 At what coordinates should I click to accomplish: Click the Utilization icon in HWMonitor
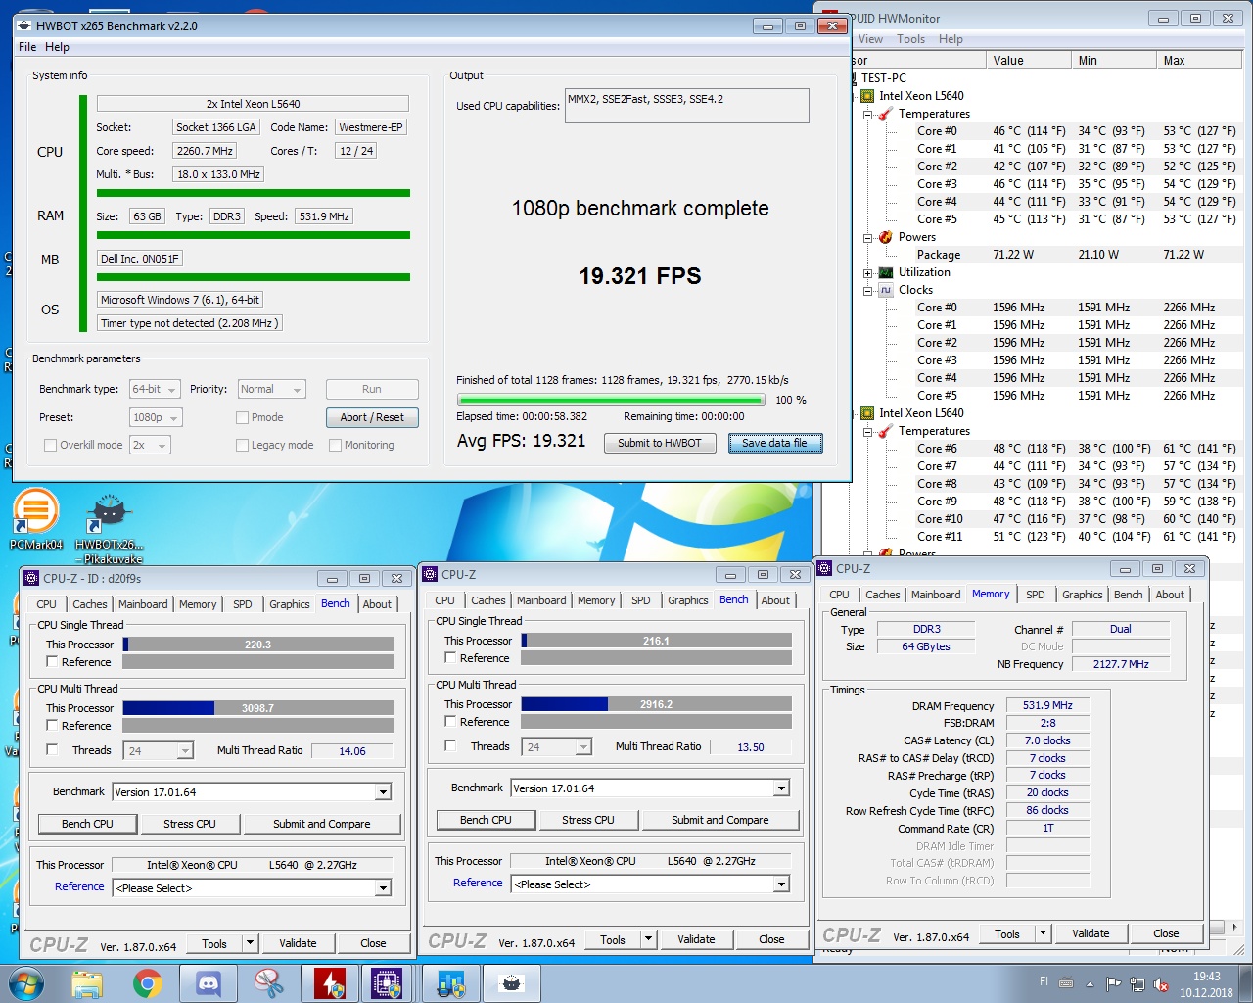(885, 272)
